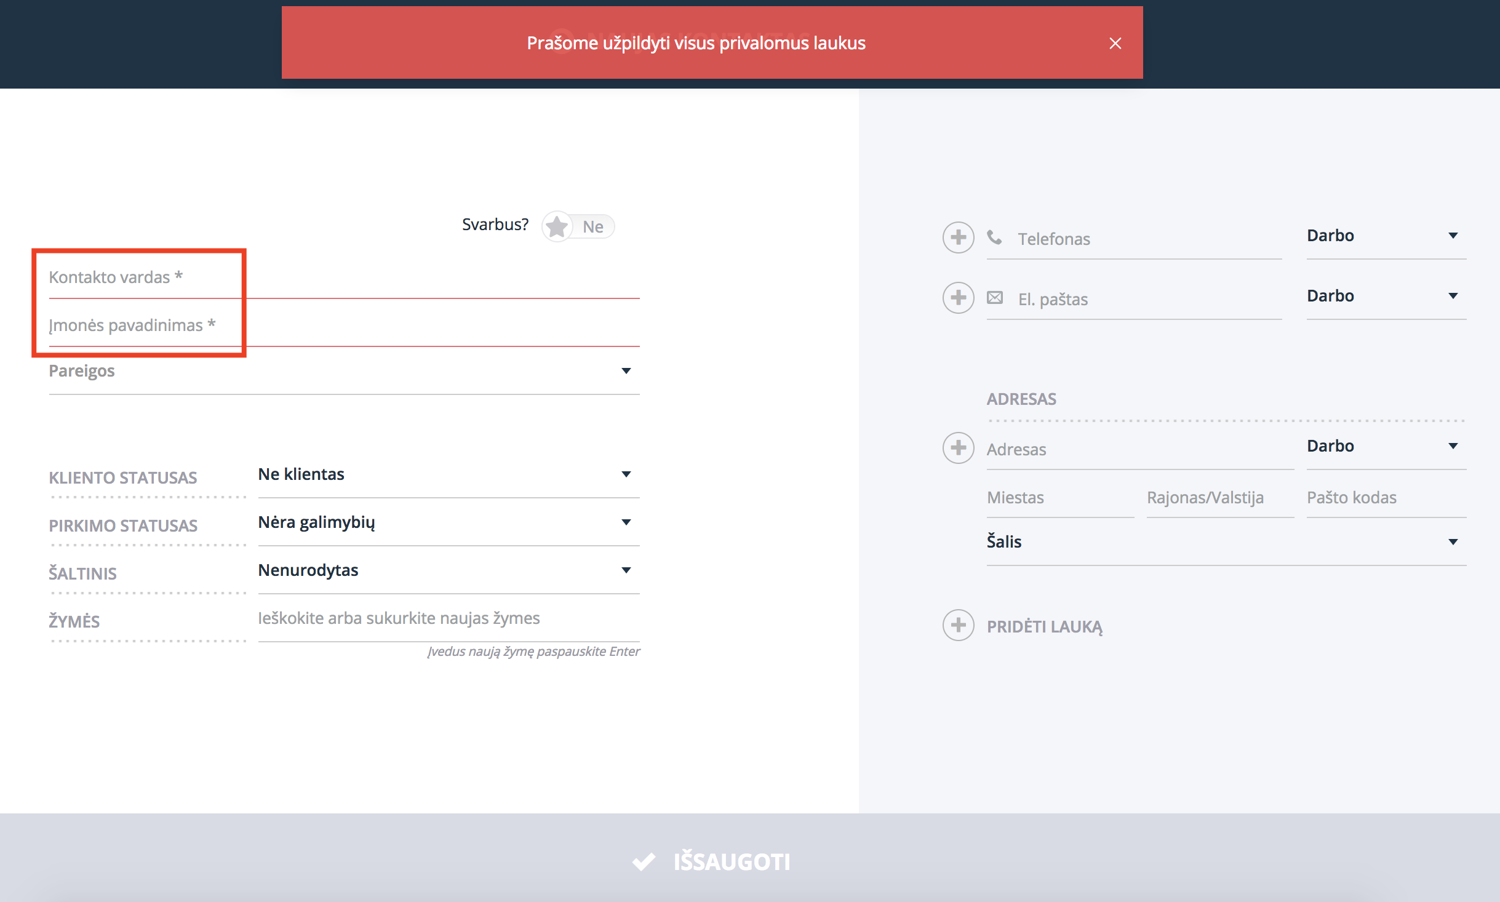Click the IŠSAUGOTI save button

tap(750, 858)
